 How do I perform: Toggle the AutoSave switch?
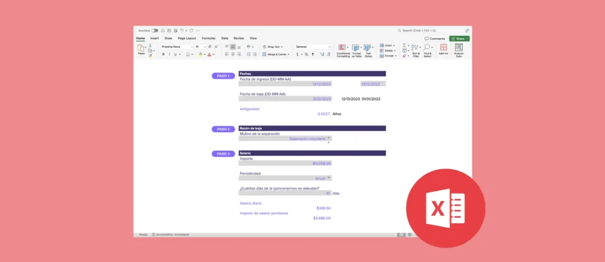[155, 30]
